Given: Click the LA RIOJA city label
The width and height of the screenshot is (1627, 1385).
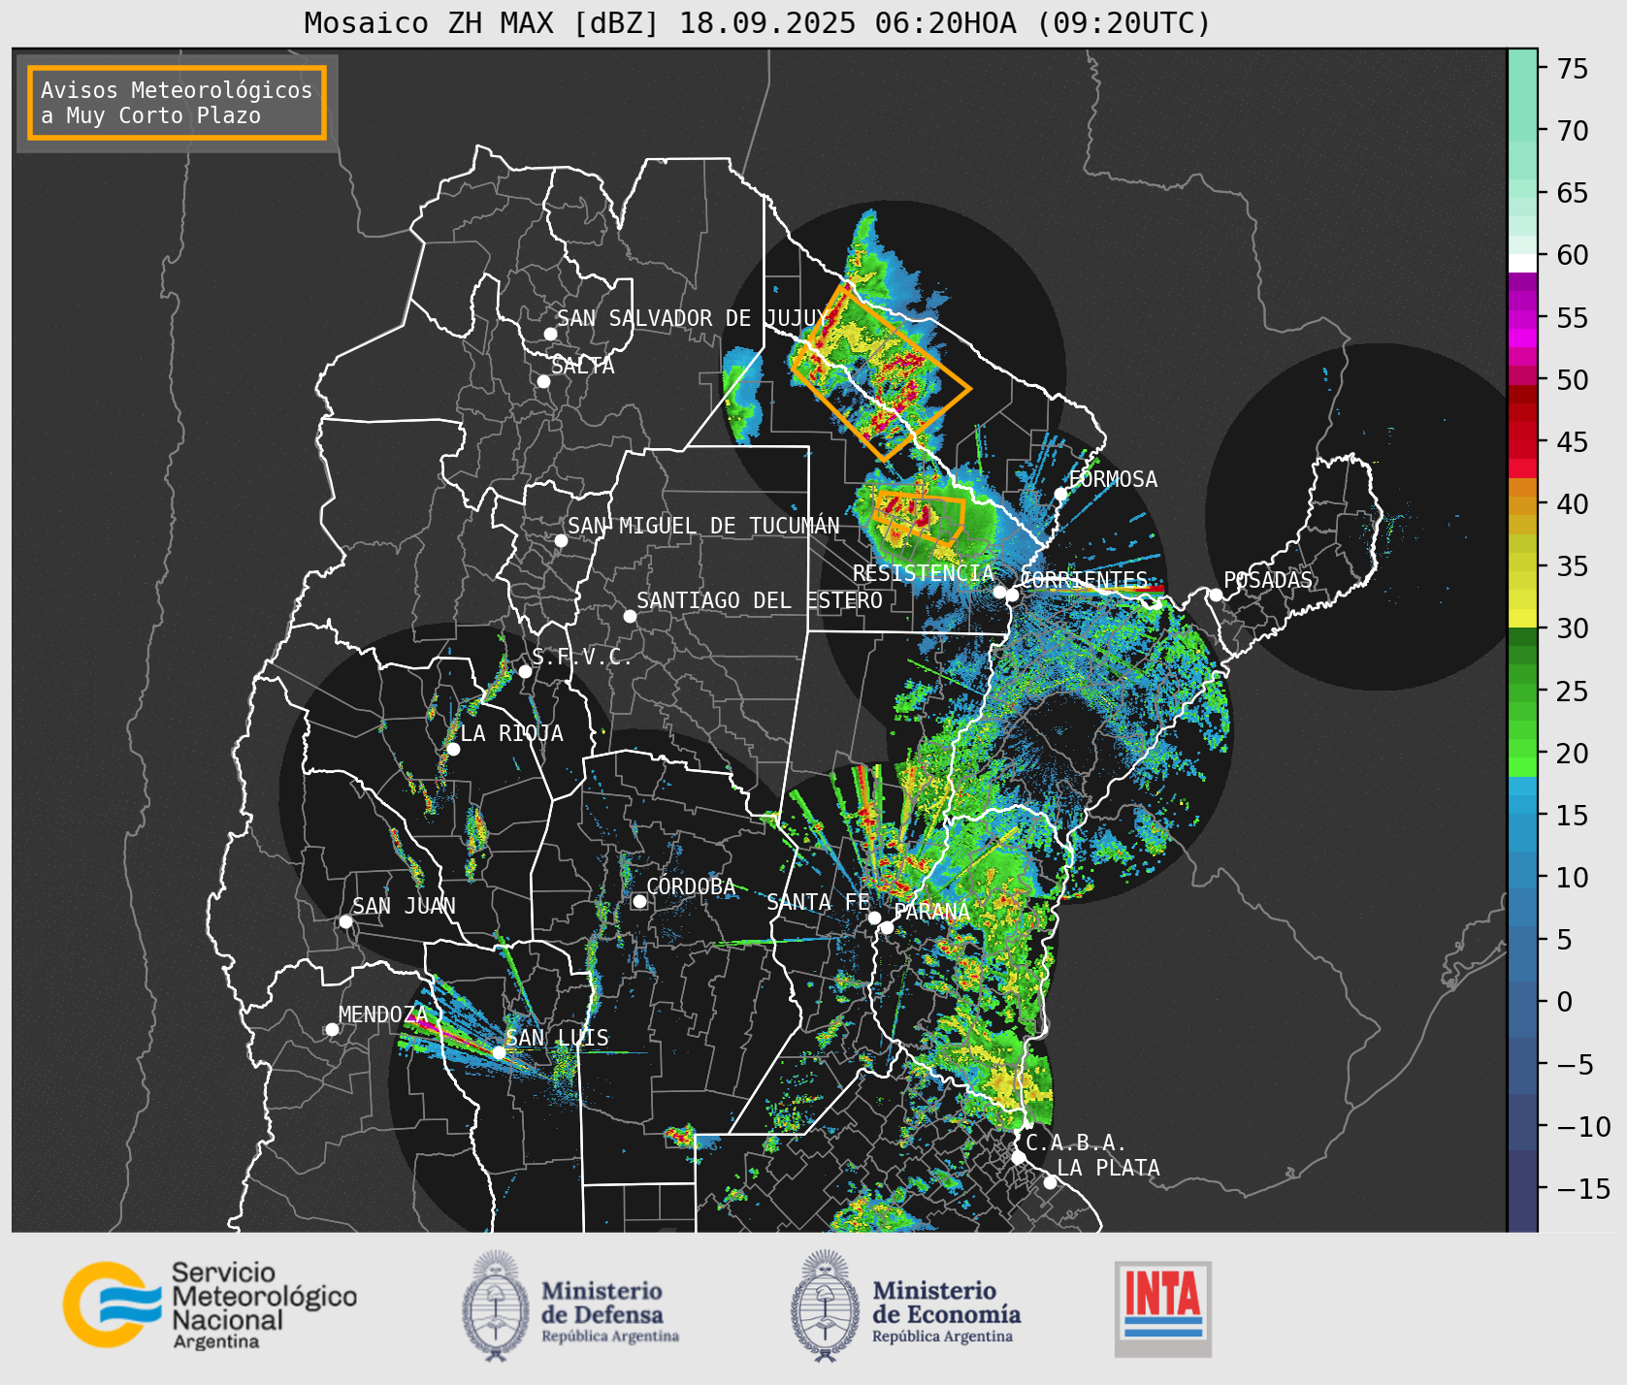Looking at the screenshot, I should click(x=511, y=733).
